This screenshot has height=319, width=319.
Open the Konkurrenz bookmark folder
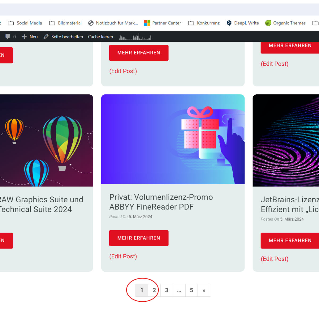pyautogui.click(x=204, y=23)
